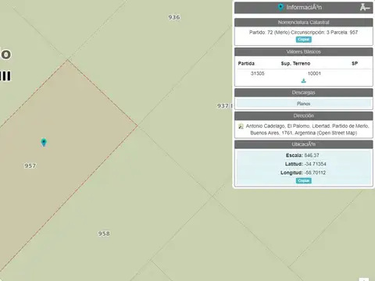Click the Latitud value -34.71354

[316, 164]
